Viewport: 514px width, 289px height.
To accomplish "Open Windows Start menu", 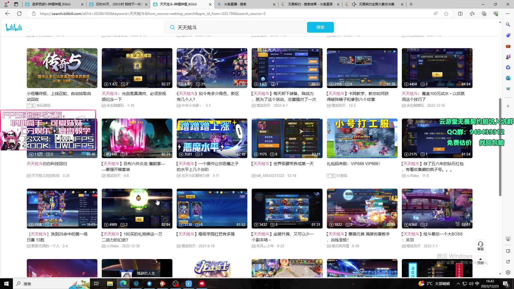I will coord(6,284).
